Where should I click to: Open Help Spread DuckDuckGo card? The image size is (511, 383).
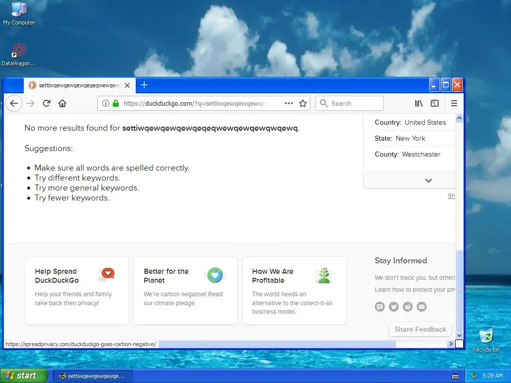click(76, 290)
